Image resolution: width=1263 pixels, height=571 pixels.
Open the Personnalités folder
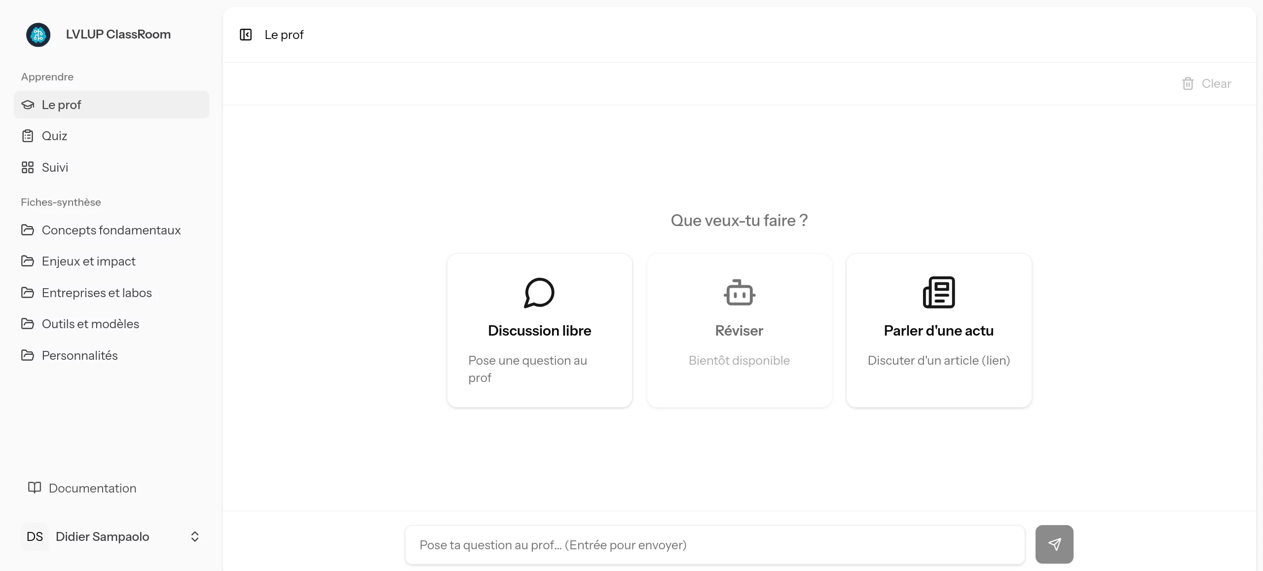click(x=79, y=355)
